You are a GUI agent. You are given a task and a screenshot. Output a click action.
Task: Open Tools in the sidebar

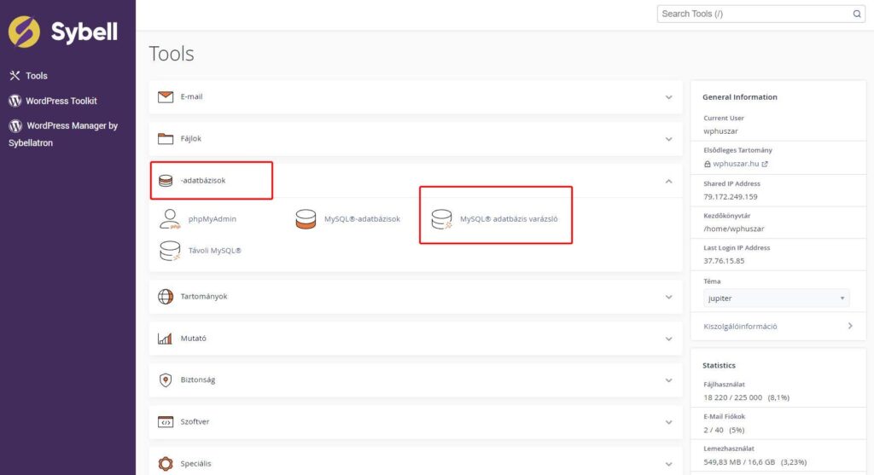(x=36, y=76)
